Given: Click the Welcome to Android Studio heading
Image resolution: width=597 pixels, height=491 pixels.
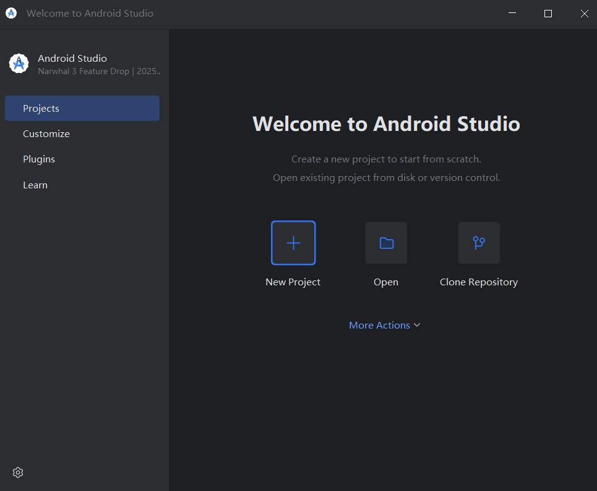Looking at the screenshot, I should 386,124.
